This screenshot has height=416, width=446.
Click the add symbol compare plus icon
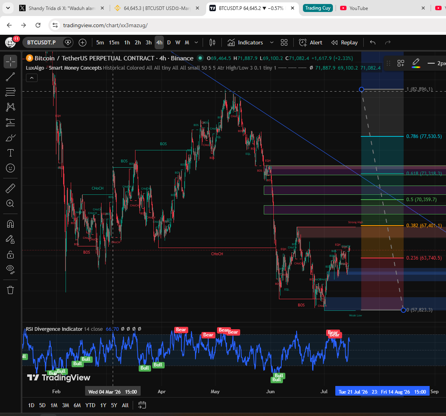tap(82, 42)
